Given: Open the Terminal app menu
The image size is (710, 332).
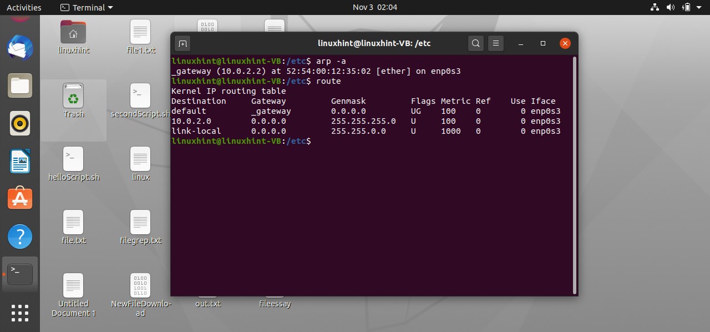Looking at the screenshot, I should [86, 8].
